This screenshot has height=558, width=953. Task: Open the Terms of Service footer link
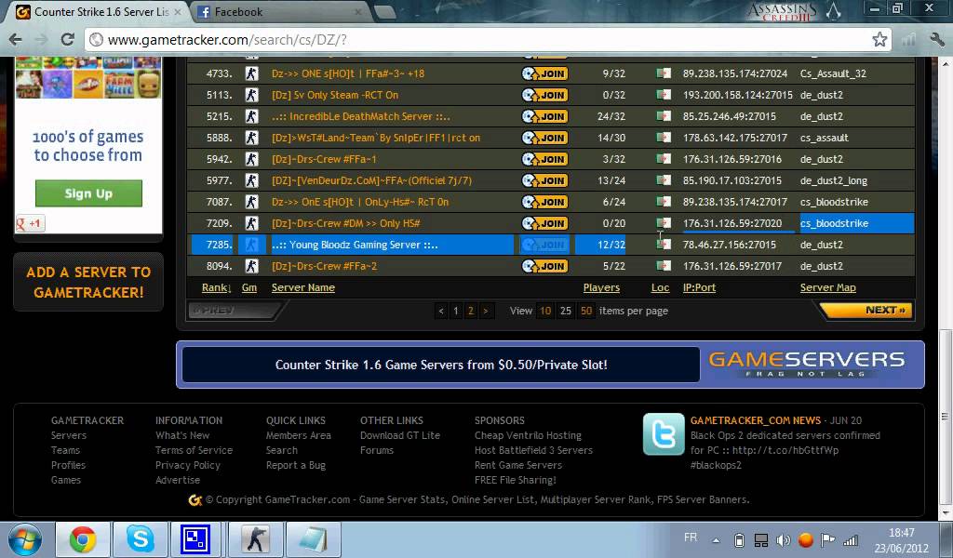(x=194, y=450)
